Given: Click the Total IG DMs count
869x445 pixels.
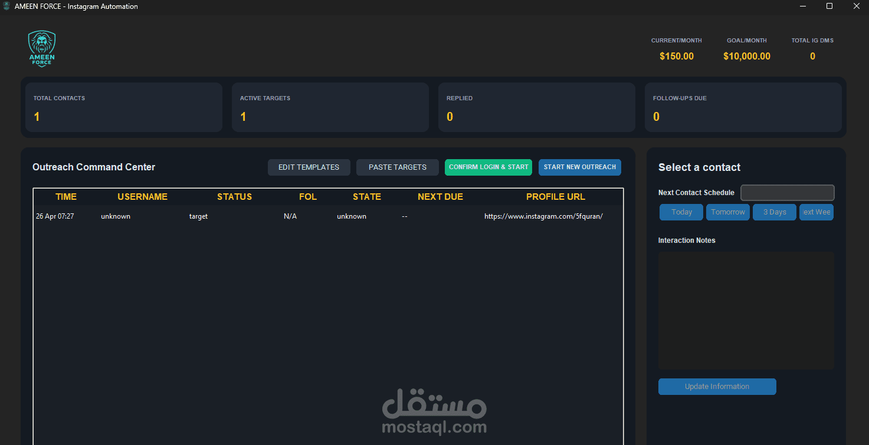Looking at the screenshot, I should [812, 57].
